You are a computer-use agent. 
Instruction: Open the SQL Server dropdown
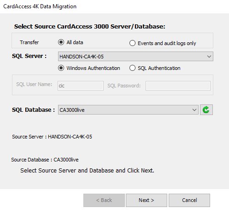(135, 57)
